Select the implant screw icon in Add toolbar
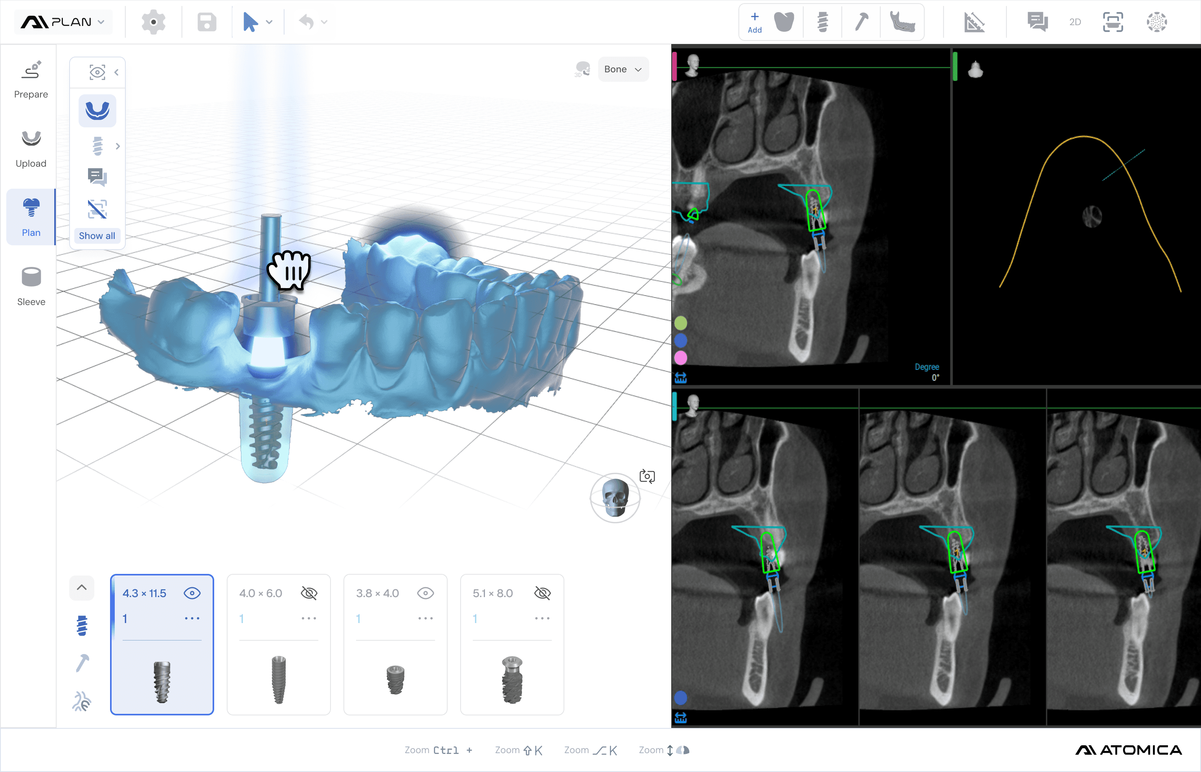This screenshot has height=772, width=1201. (822, 22)
